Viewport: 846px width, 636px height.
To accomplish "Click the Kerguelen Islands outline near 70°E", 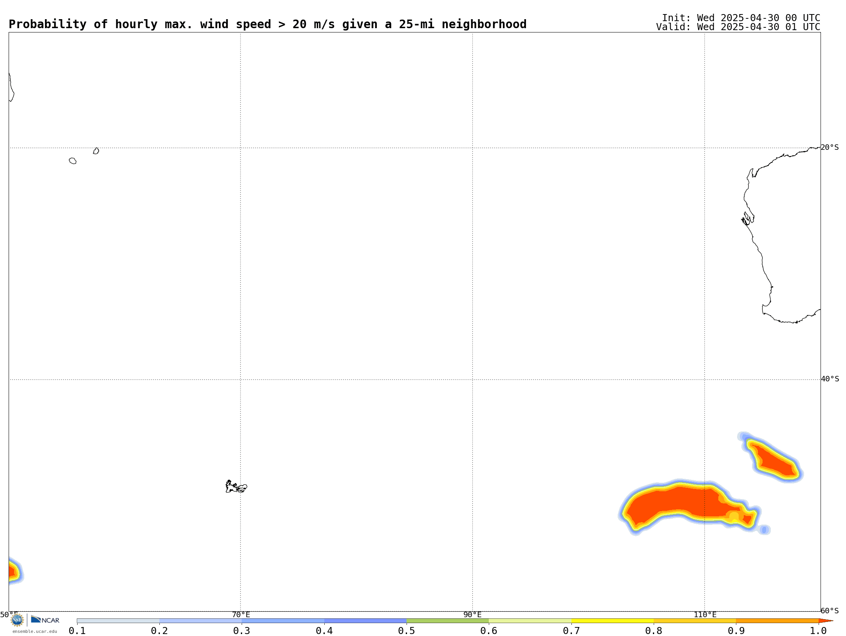I will (x=236, y=487).
